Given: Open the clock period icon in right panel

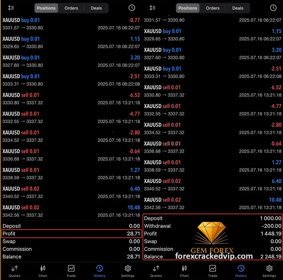Looking at the screenshot, I should 273,8.
